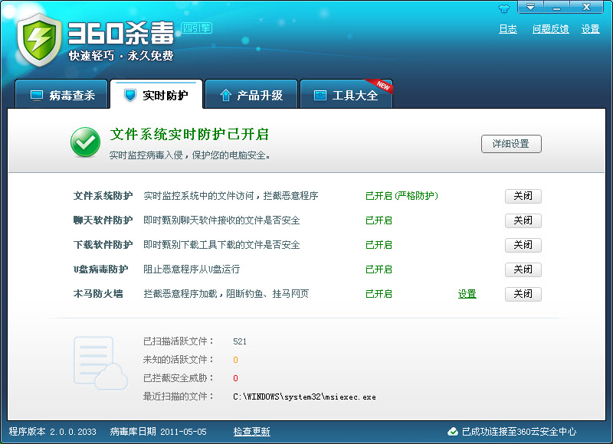Turn off 文件系统防护 with its 关闭 button
Viewport: 613px width, 444px height.
pyautogui.click(x=523, y=196)
